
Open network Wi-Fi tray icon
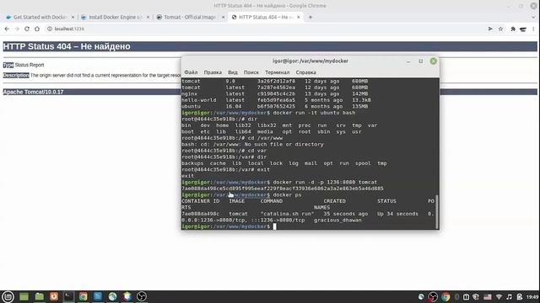(x=499, y=297)
